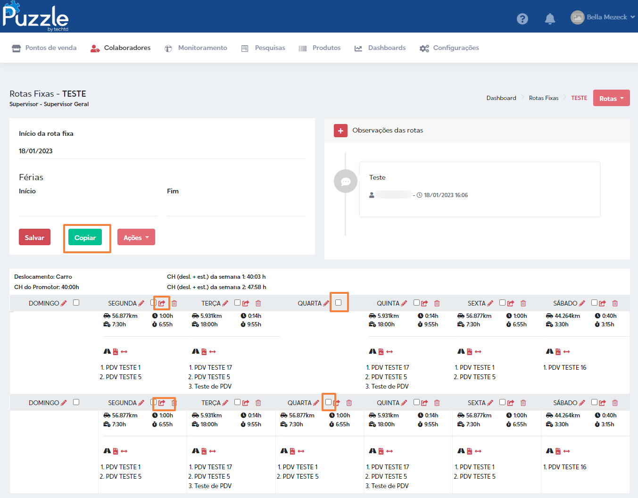The width and height of the screenshot is (638, 498).
Task: Delete second-week SÁBADO with trash icon
Action: coord(615,403)
